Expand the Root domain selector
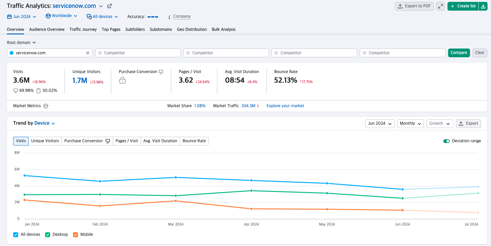This screenshot has height=246, width=491. pyautogui.click(x=21, y=43)
